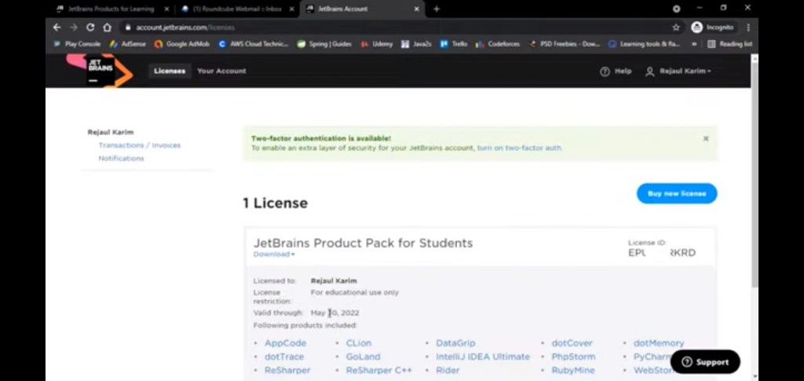Screen dimensions: 804x381
Task: Open Transactions / Invoices in sidebar
Action: [x=139, y=145]
